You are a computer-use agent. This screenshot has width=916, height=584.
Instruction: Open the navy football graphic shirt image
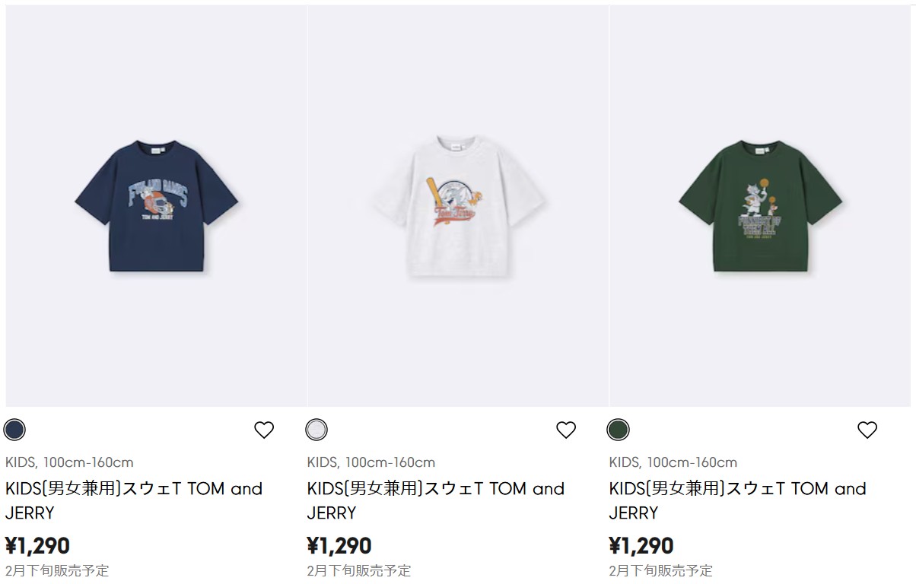(x=156, y=205)
